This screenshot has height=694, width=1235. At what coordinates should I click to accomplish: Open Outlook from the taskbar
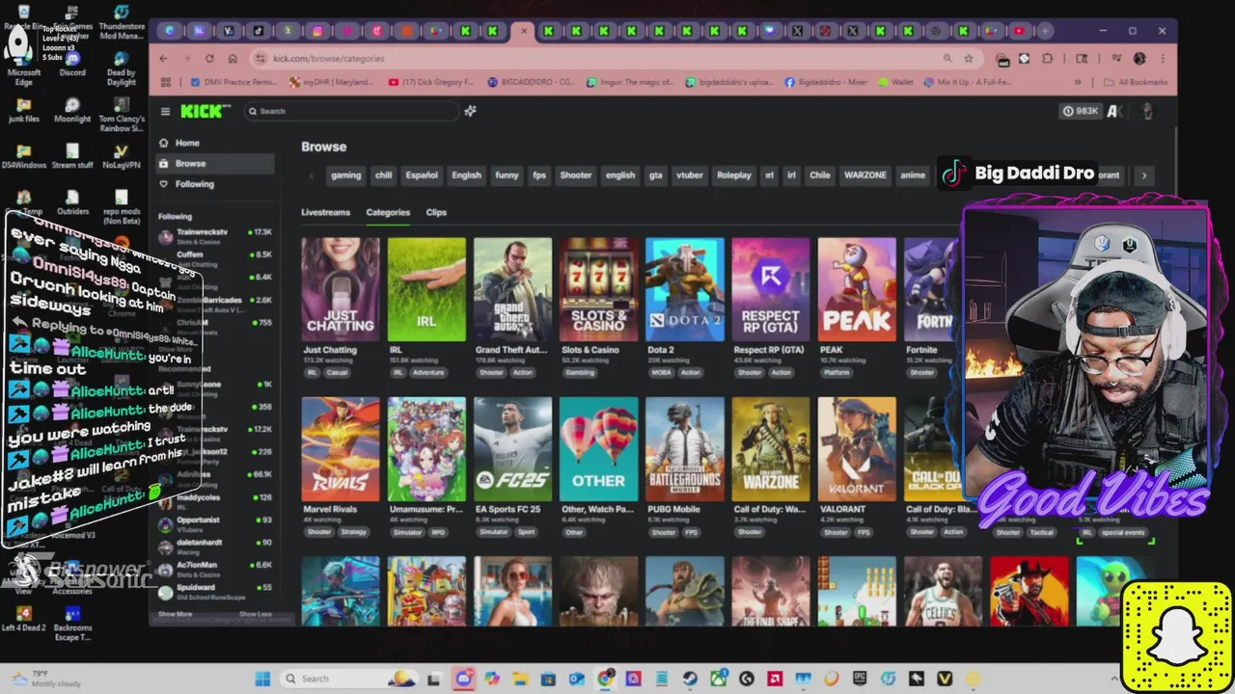(x=577, y=679)
